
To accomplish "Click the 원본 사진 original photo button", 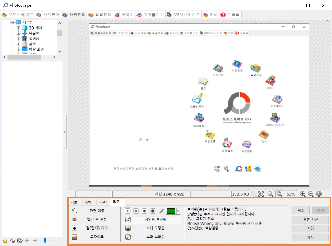I will tap(311, 220).
